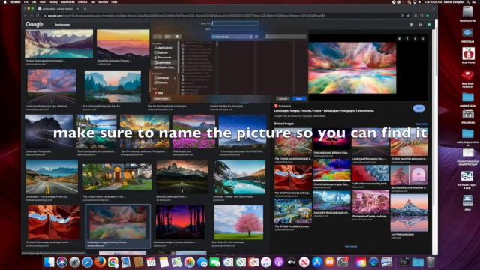The width and height of the screenshot is (480, 270).
Task: Change the view mode in save dialog
Action: [168, 37]
